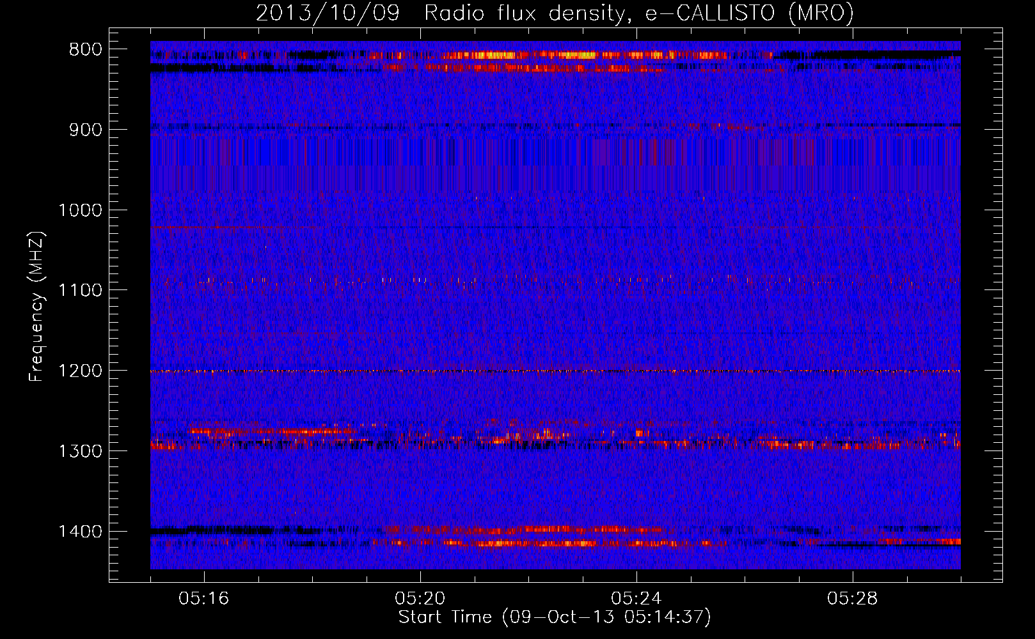Select the '800' frequency axis label
1035x639 pixels.
(x=85, y=50)
